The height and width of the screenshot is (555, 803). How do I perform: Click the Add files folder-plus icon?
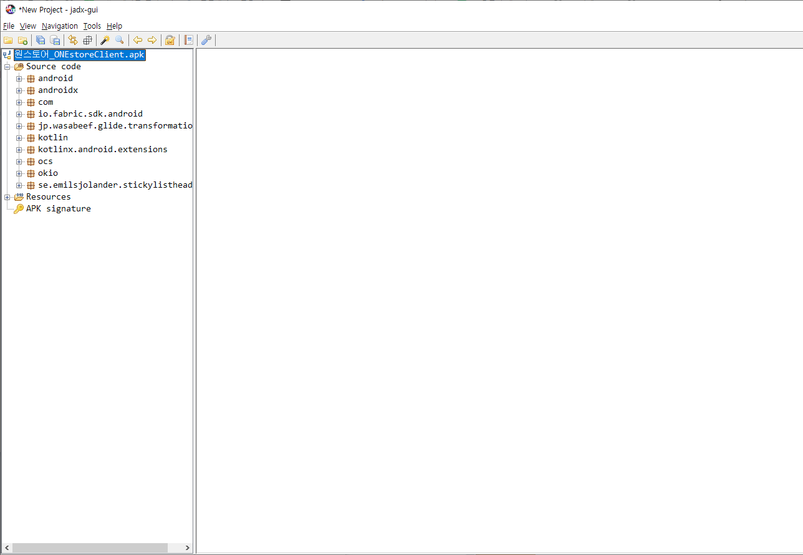pyautogui.click(x=22, y=40)
